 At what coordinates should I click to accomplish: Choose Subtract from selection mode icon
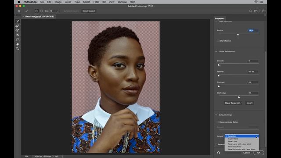[x=41, y=11]
